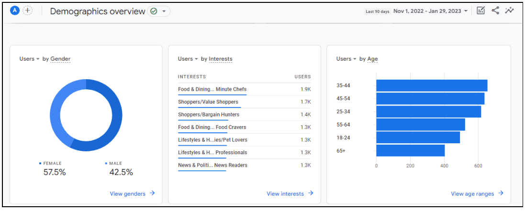Open the report status dropdown arrow
The image size is (525, 211).
click(x=164, y=11)
